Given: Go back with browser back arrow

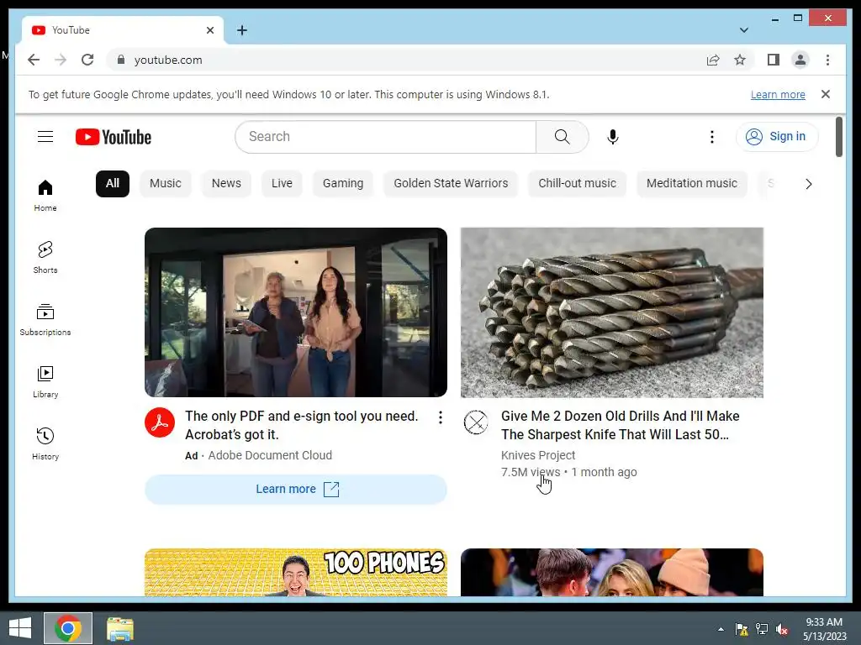Looking at the screenshot, I should (x=34, y=60).
